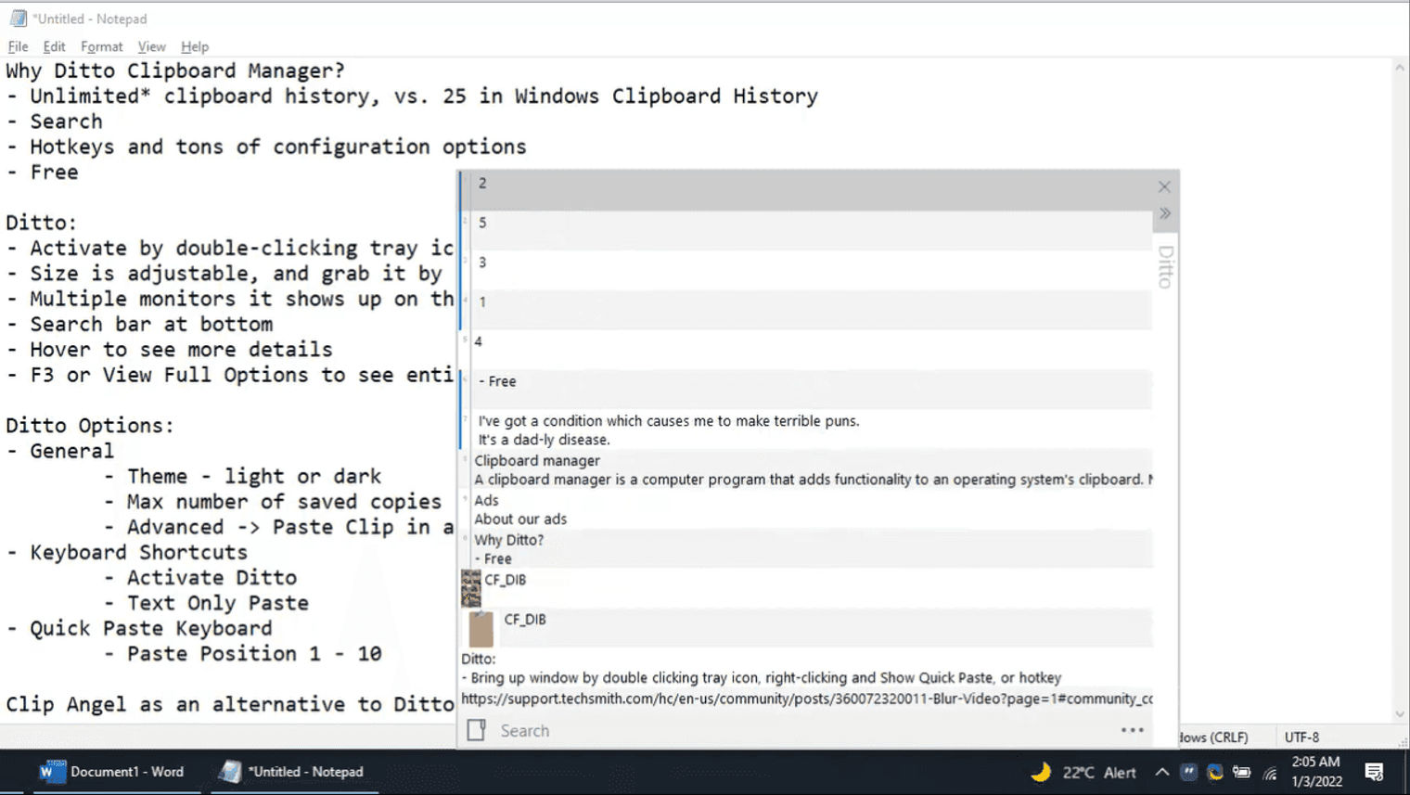This screenshot has width=1410, height=795.
Task: Click the "Theme - light or dark" line
Action: click(242, 476)
